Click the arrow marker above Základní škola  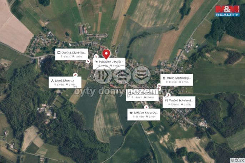pos(146,107)
